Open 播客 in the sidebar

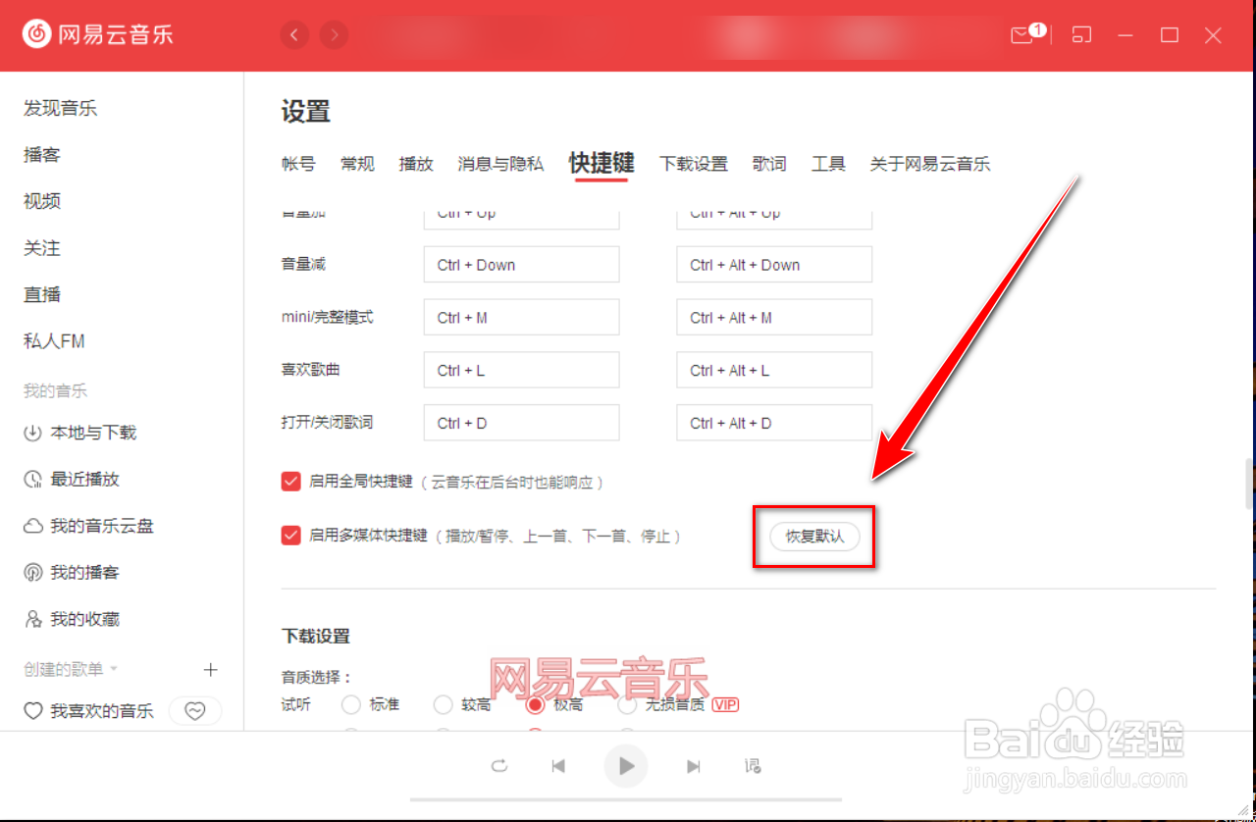coord(42,155)
